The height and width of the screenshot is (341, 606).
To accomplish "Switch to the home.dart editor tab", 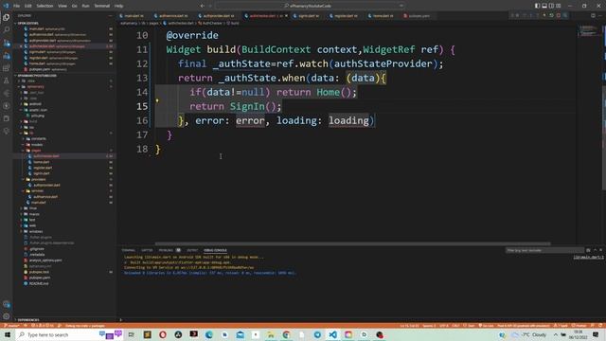I will click(383, 16).
